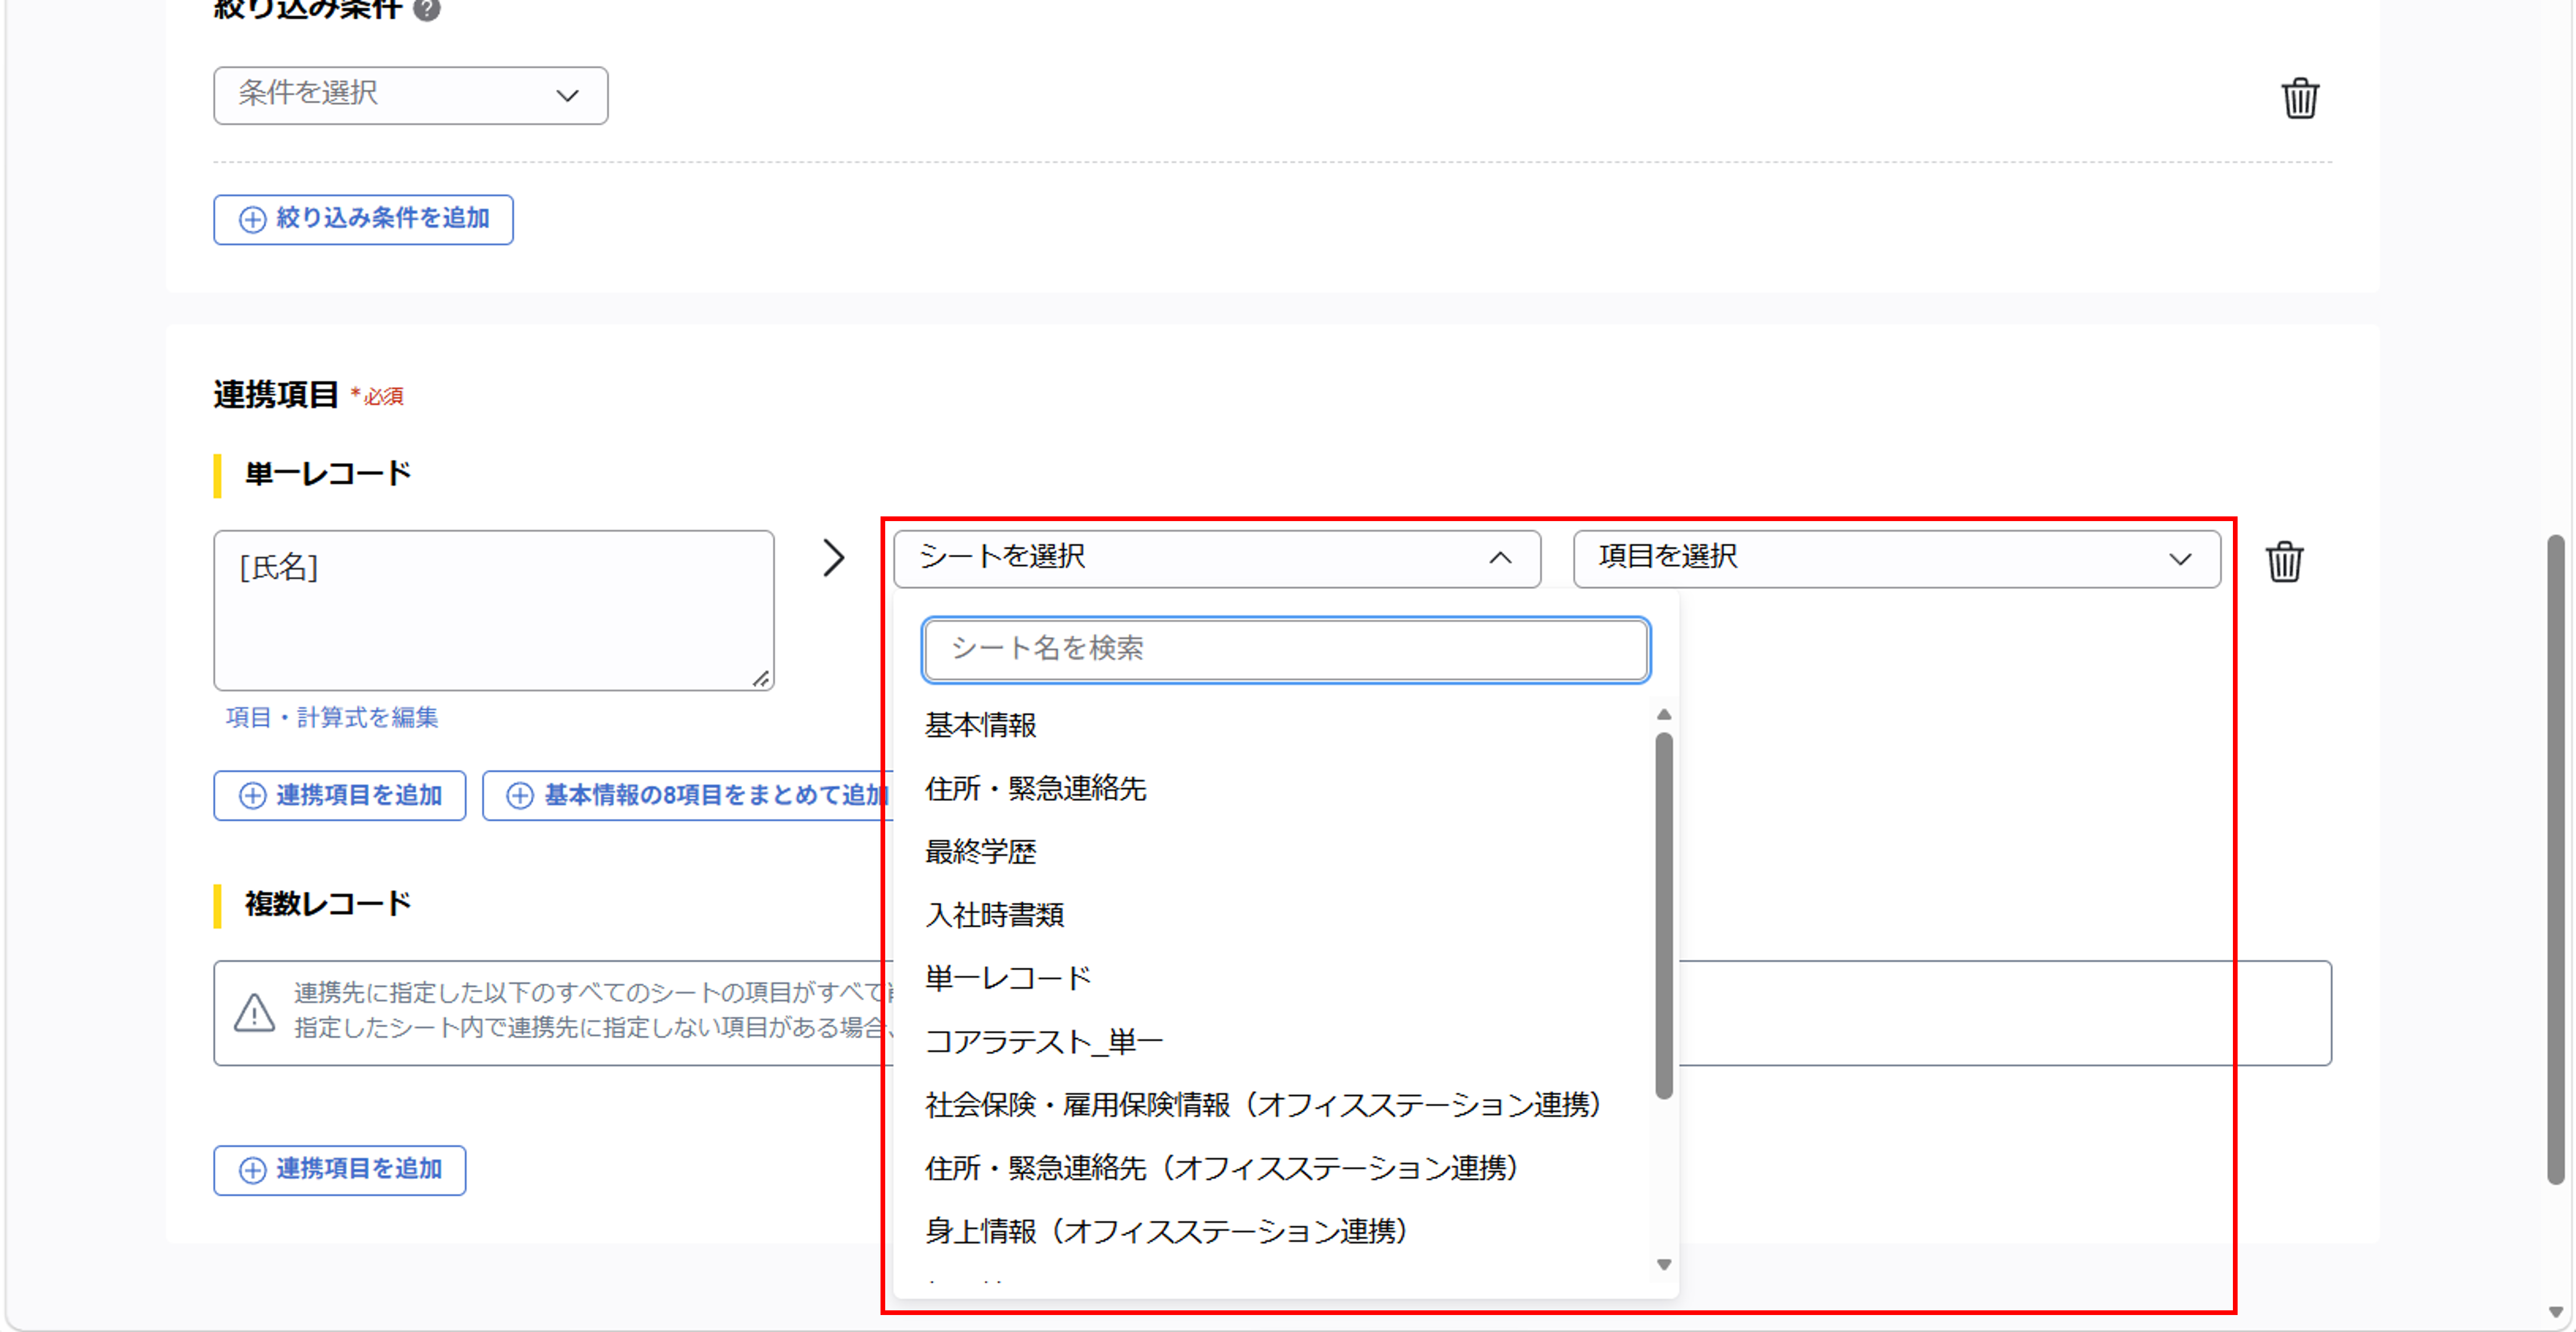Click the page vertical scrollbar thumb
This screenshot has height=1332, width=2576.
(x=2555, y=859)
